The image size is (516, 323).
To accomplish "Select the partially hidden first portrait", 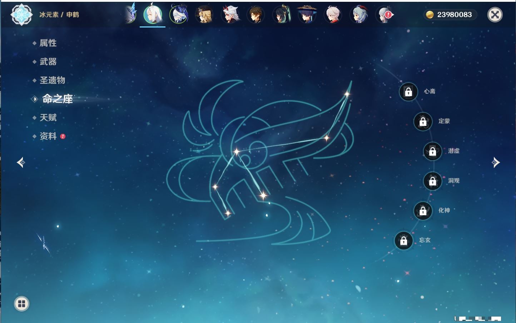I will click(131, 14).
